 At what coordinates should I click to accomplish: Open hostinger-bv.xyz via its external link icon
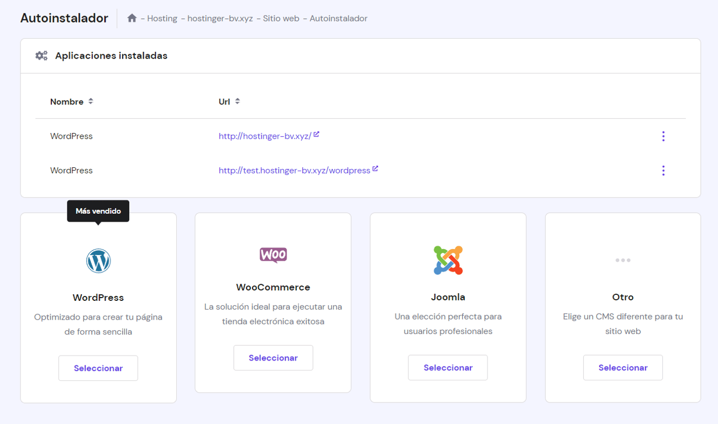pyautogui.click(x=317, y=135)
